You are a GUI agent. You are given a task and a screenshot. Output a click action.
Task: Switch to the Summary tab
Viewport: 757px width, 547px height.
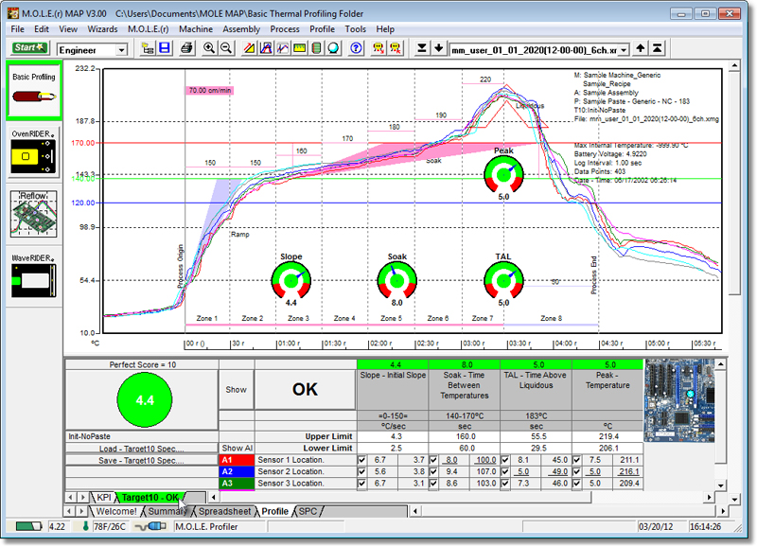coord(167,511)
